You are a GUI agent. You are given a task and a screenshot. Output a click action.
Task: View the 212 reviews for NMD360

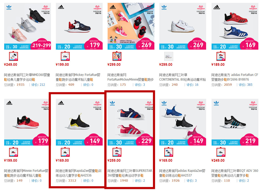(38, 85)
